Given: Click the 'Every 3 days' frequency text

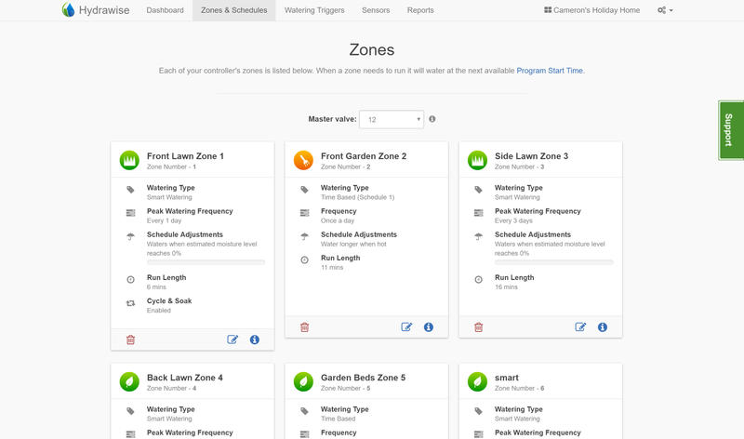Looking at the screenshot, I should tap(513, 220).
